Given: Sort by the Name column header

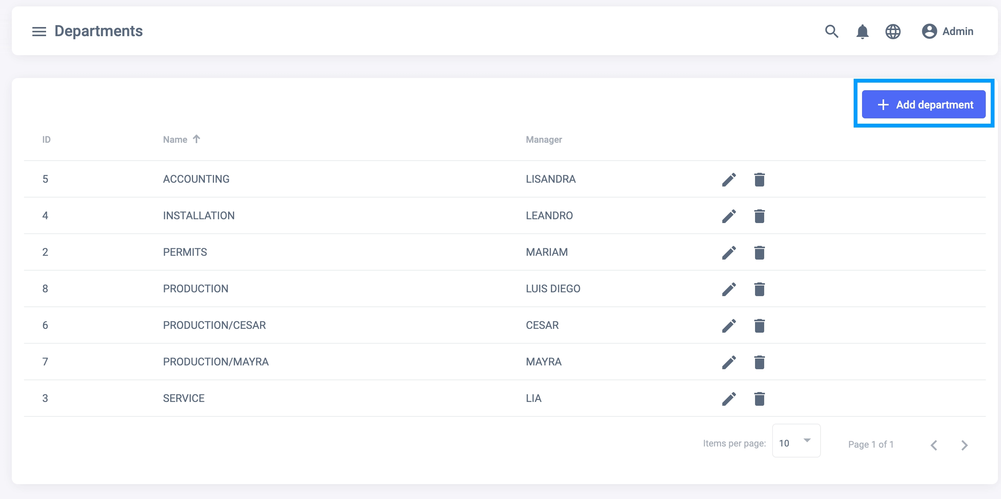Looking at the screenshot, I should coord(175,139).
